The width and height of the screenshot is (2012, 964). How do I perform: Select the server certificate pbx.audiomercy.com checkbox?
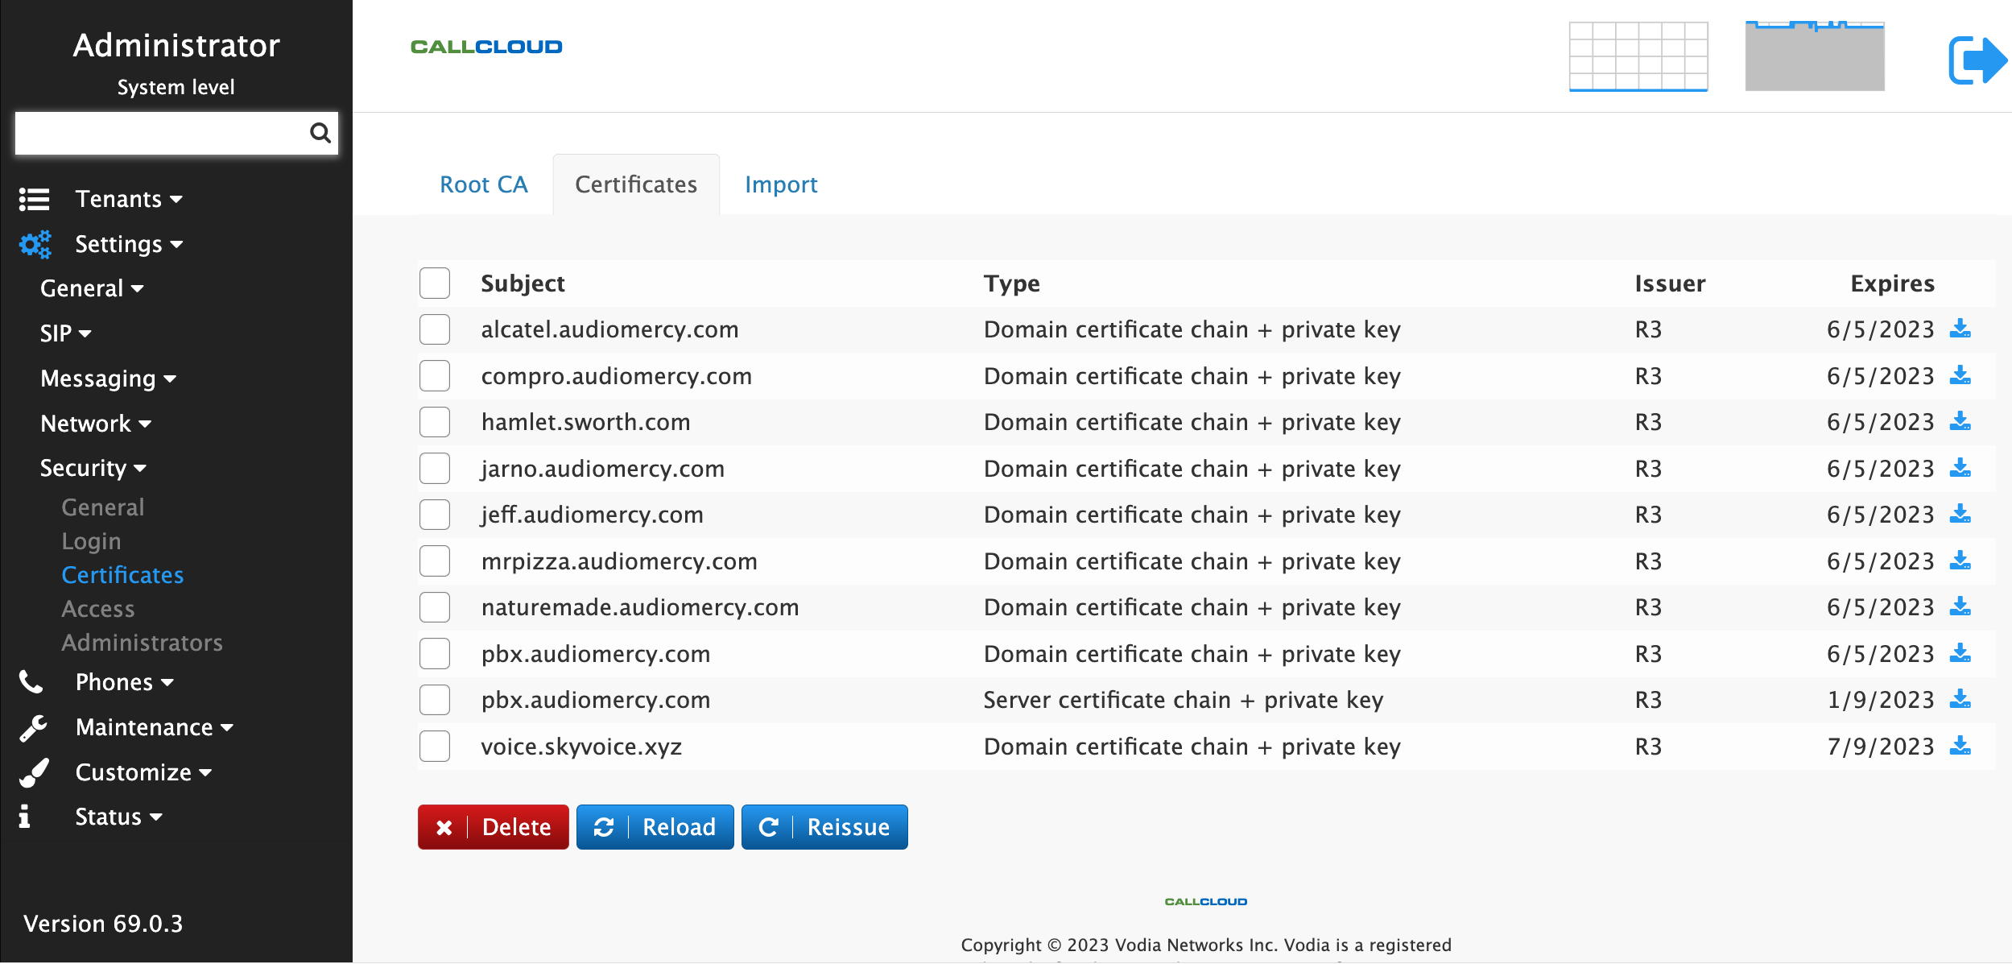pyautogui.click(x=435, y=700)
